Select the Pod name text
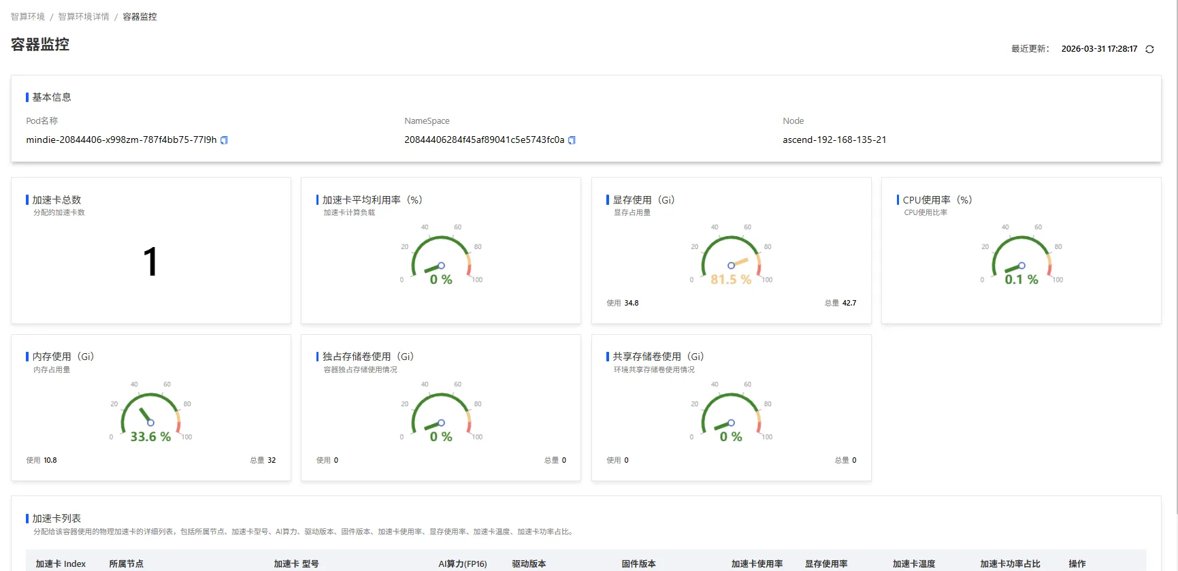Viewport: 1178px width, 571px height. [121, 140]
